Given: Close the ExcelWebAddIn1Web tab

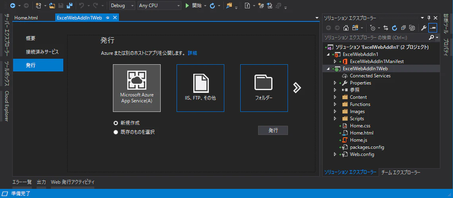Looking at the screenshot, I should click(x=115, y=18).
